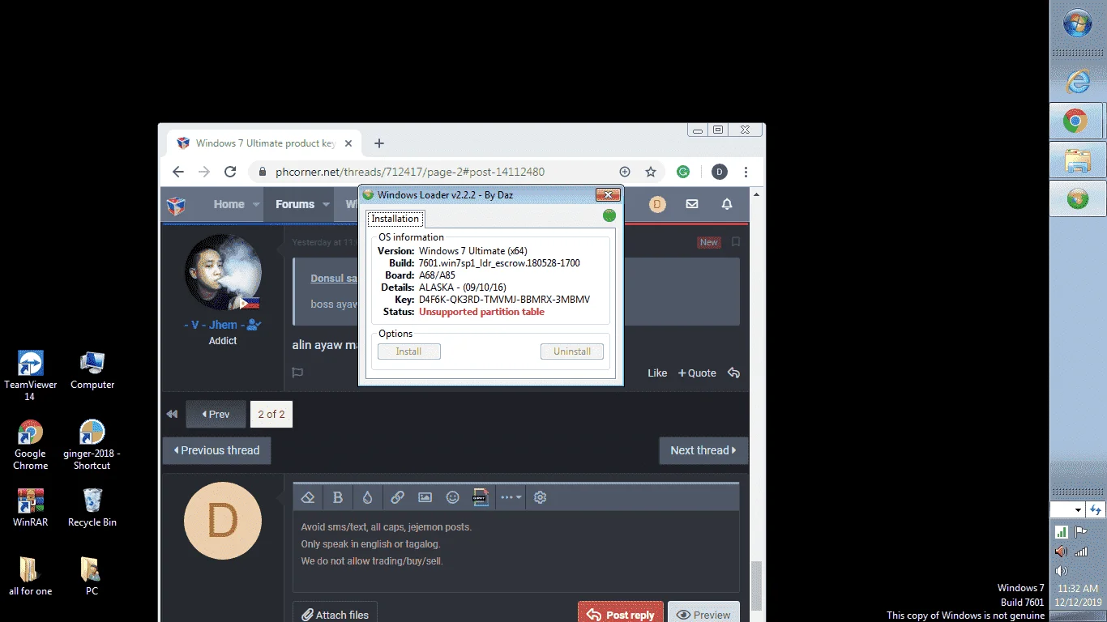Screen dimensions: 1107x622
Task: Expand more editor options ellipsis dropdown
Action: coord(511,497)
